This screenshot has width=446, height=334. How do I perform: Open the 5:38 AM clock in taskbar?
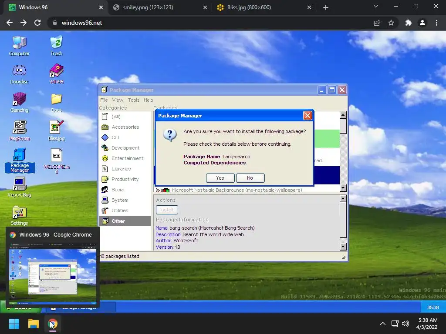(427, 324)
